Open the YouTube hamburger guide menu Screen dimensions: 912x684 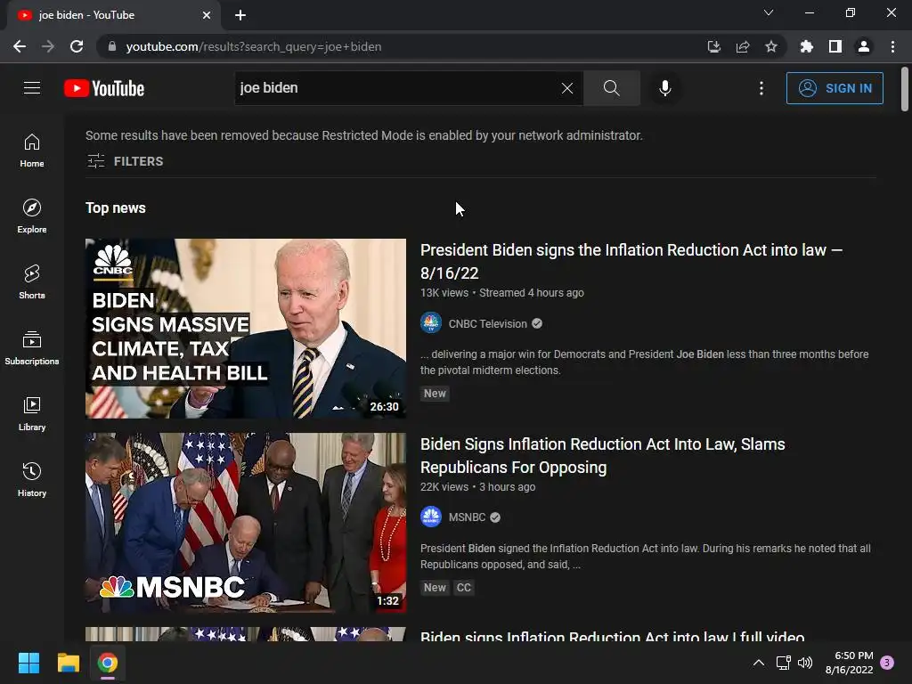(x=32, y=88)
